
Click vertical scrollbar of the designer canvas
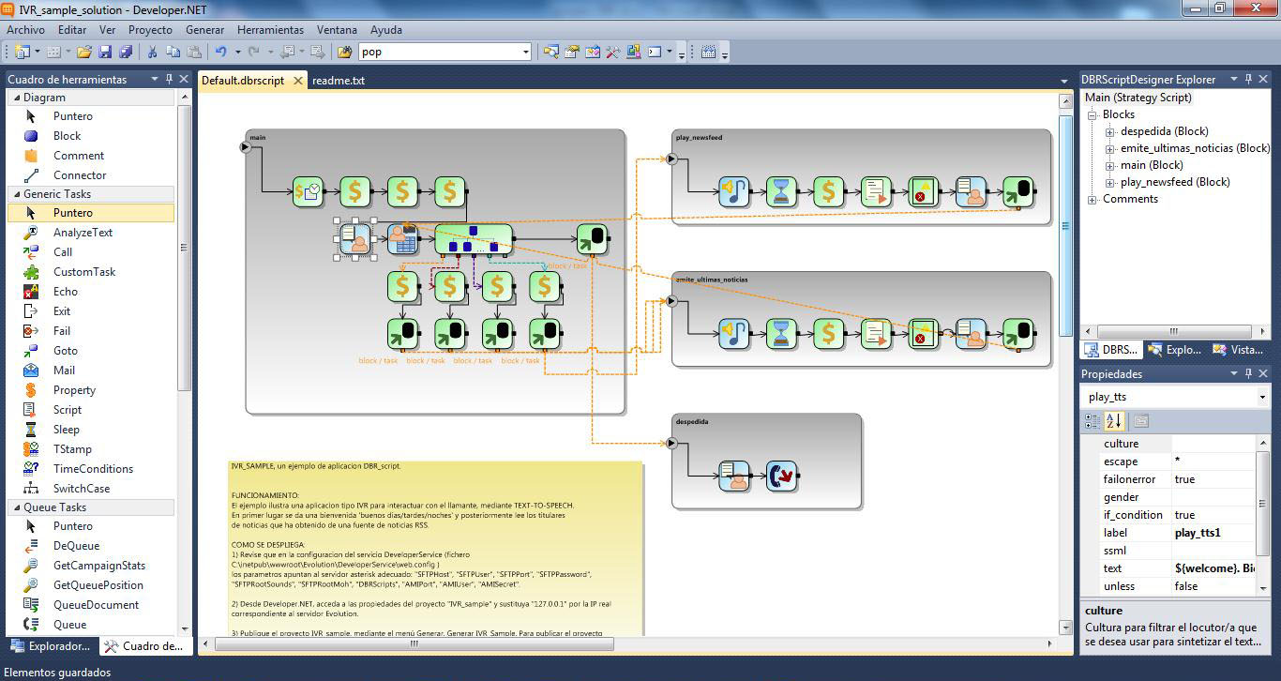click(x=1064, y=225)
